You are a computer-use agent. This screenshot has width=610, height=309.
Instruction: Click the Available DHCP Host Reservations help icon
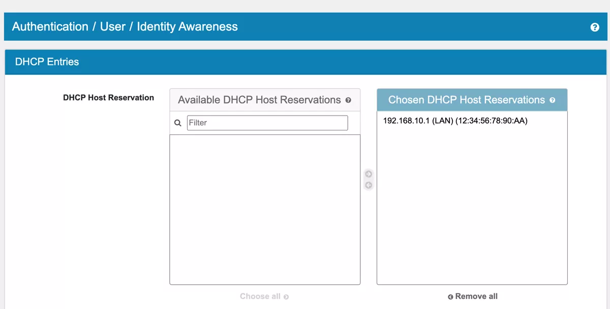[348, 100]
